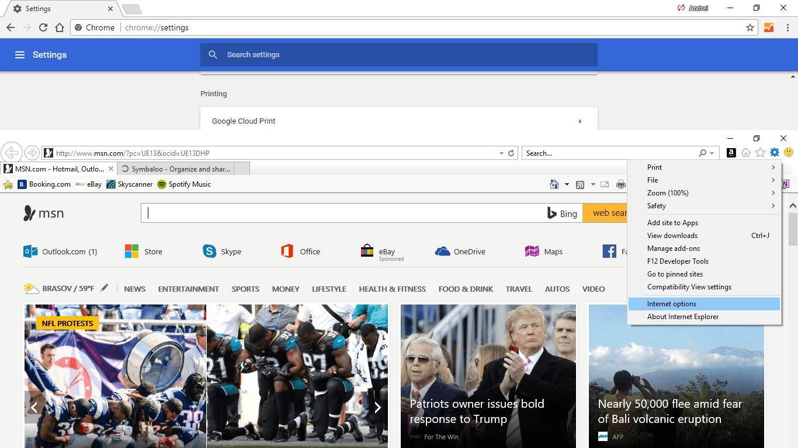Click the IE refresh icon
This screenshot has width=798, height=448.
tap(511, 153)
